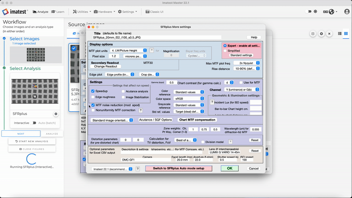Switch source images to list view
This screenshot has height=198, width=352.
click(340, 33)
